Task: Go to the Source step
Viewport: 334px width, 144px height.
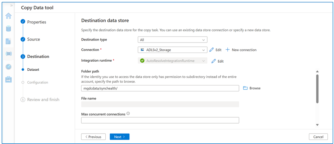Action: point(33,39)
